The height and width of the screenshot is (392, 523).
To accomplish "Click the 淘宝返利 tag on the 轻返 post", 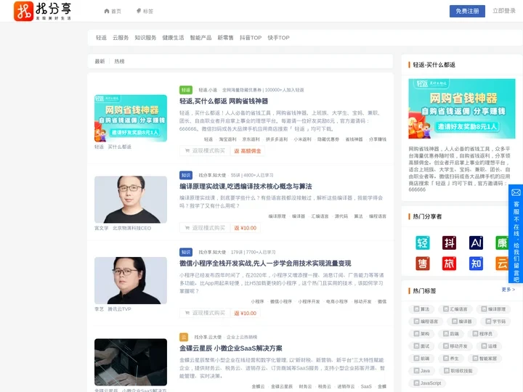I will point(227,139).
